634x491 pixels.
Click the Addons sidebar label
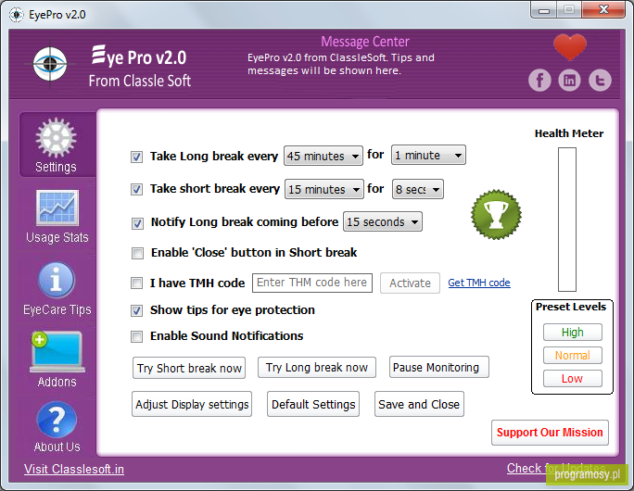57,382
